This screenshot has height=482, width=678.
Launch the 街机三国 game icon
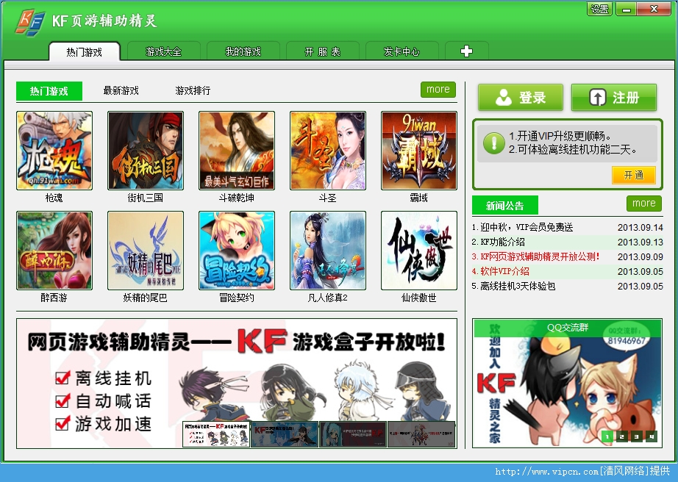(x=146, y=151)
